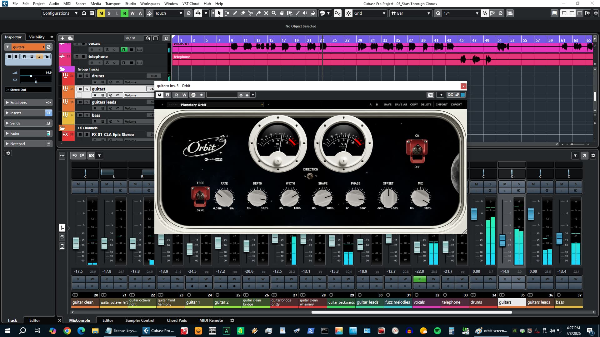Image resolution: width=600 pixels, height=337 pixels.
Task: Click preset slot A in Orbit
Action: [371, 105]
